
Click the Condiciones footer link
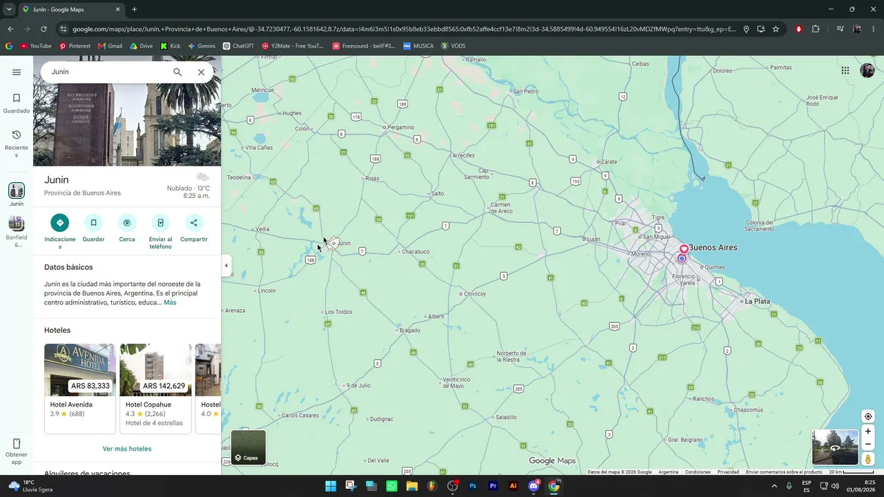coord(698,472)
